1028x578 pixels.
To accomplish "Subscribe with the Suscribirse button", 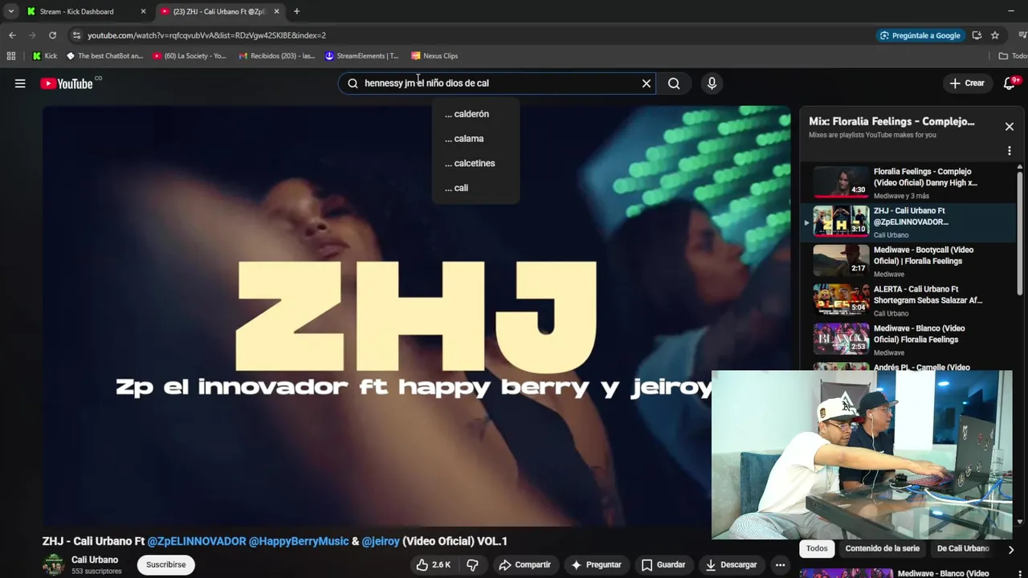I will [x=165, y=565].
